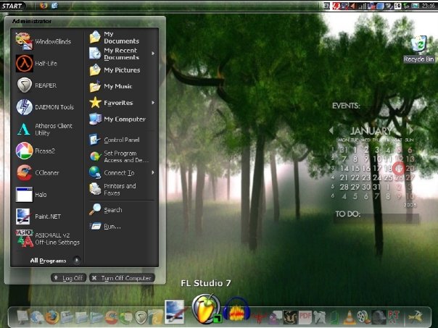Viewport: 438px width, 328px height.
Task: Open the Recycle Bin on the desktop
Action: click(418, 49)
